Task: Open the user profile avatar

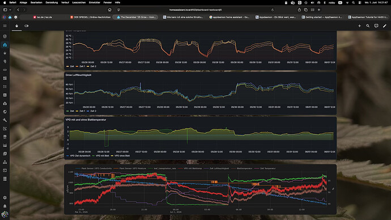Action: point(5,214)
